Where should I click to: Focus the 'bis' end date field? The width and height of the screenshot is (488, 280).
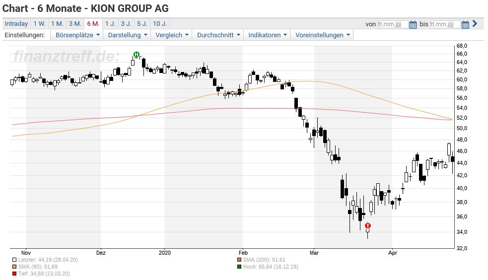click(445, 24)
